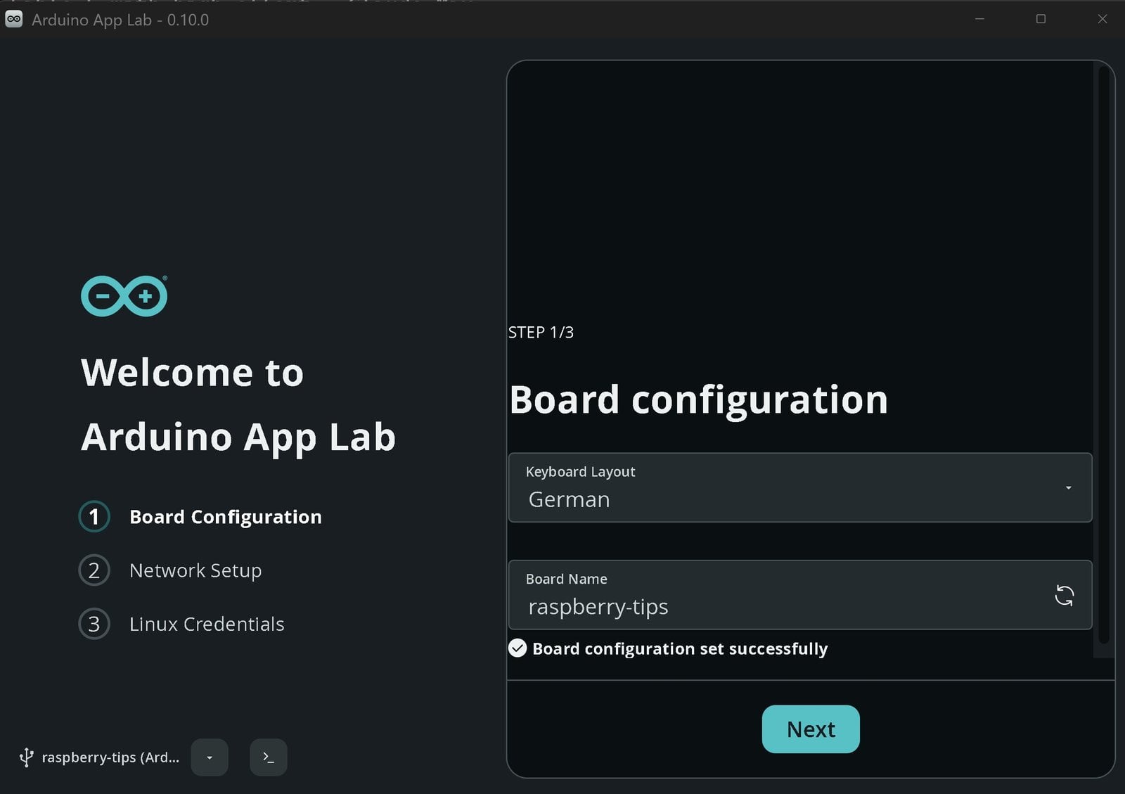Maximize the Arduino App Lab window

point(1041,19)
